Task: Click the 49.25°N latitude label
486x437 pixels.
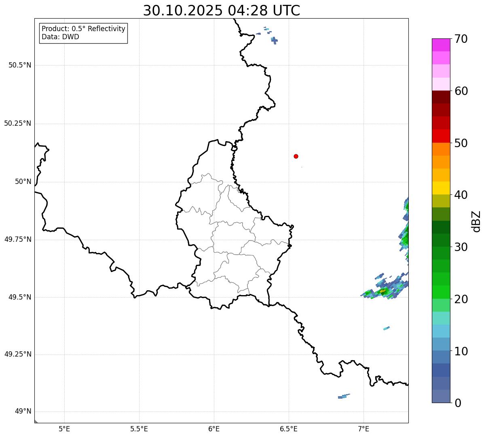Action: pyautogui.click(x=18, y=354)
